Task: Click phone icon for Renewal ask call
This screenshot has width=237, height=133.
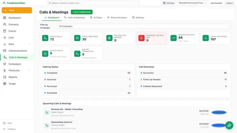Action: tap(47, 113)
